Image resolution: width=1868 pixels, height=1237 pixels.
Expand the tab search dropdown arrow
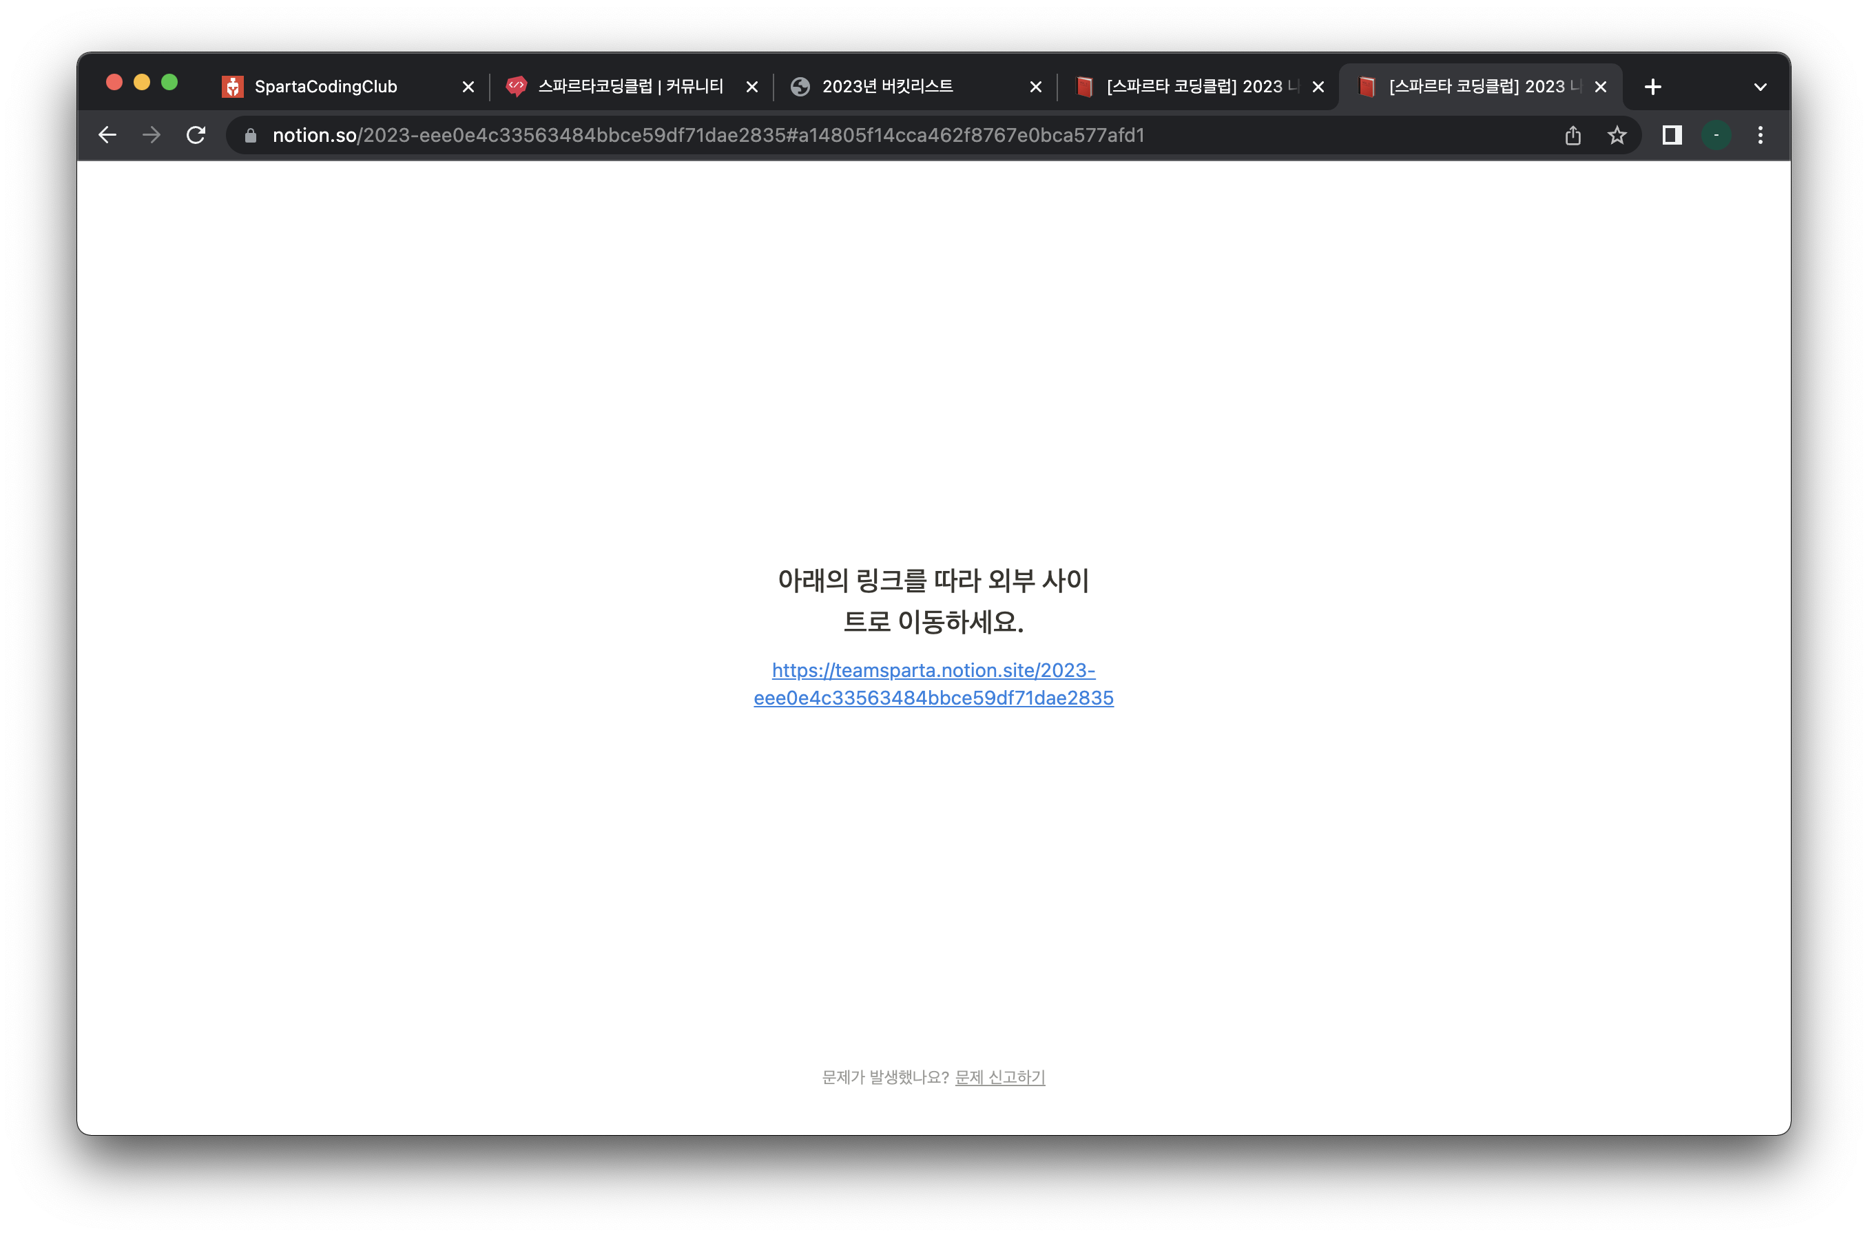[1760, 87]
